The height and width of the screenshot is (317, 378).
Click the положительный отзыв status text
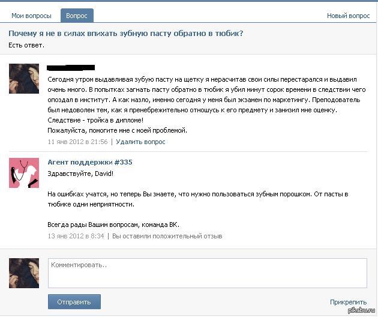(167, 236)
